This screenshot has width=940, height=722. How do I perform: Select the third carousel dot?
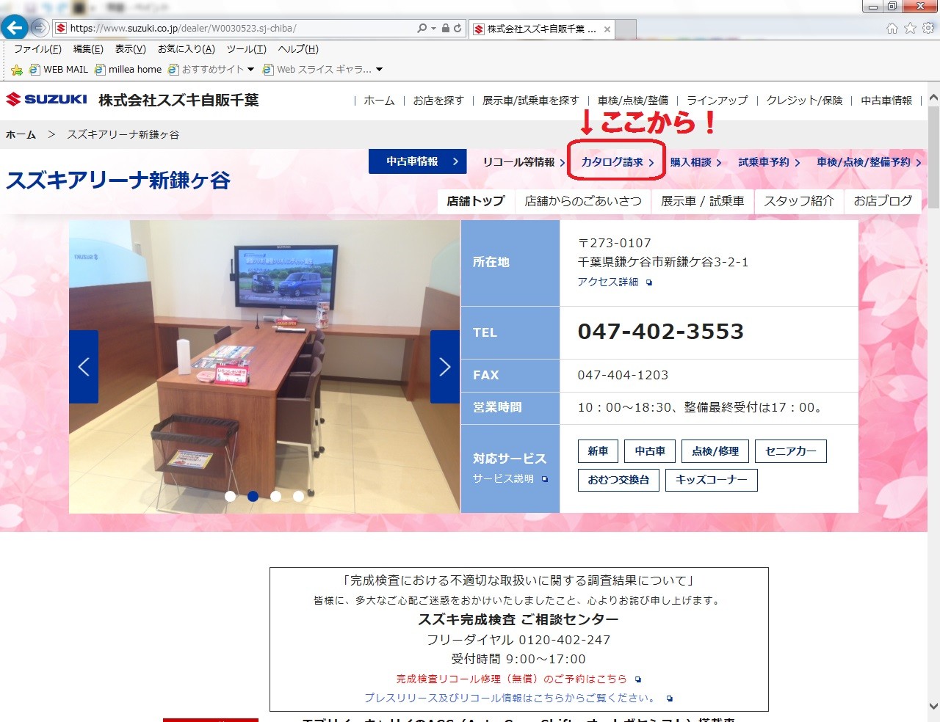tap(275, 496)
